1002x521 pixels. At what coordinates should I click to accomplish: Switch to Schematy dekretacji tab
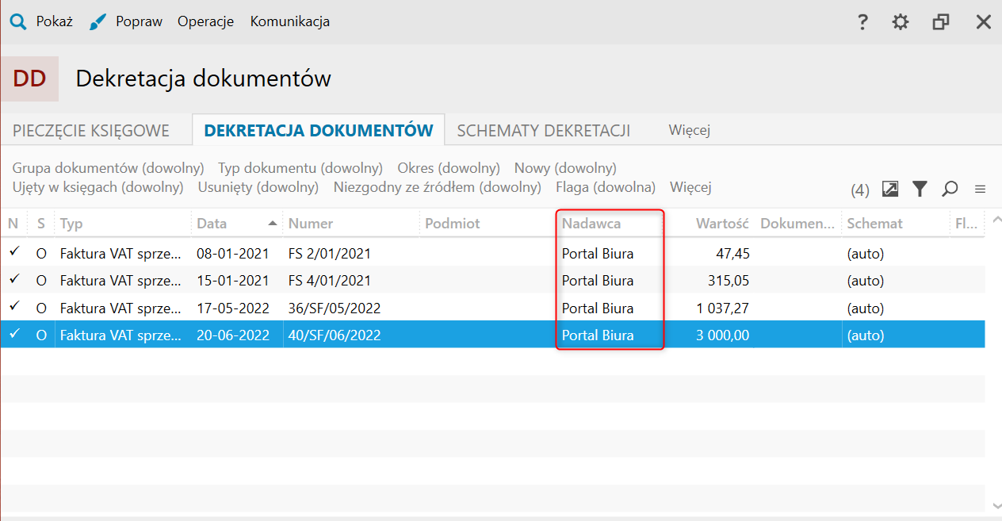(x=544, y=131)
